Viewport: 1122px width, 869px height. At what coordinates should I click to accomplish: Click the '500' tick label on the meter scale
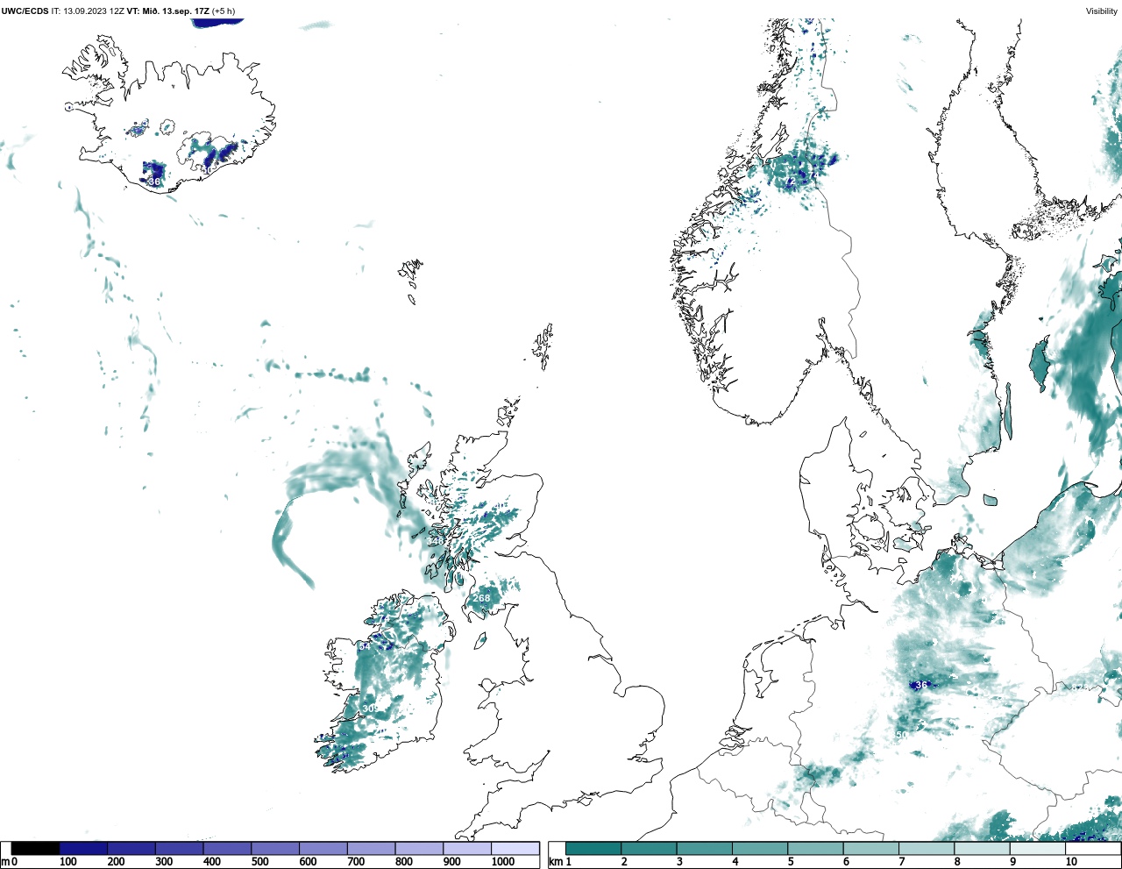(259, 862)
